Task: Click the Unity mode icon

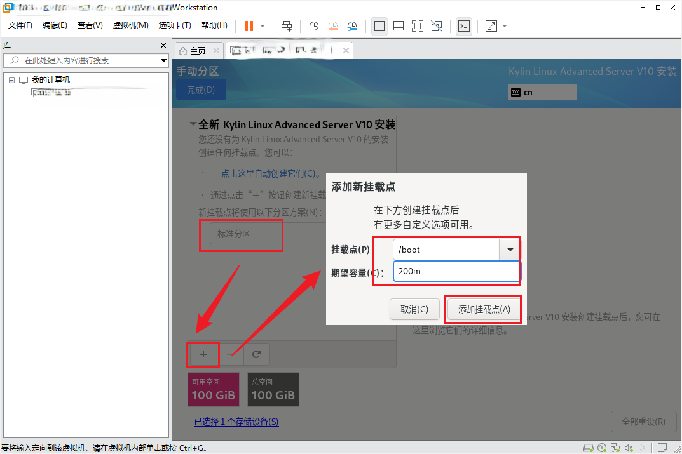Action: point(437,26)
